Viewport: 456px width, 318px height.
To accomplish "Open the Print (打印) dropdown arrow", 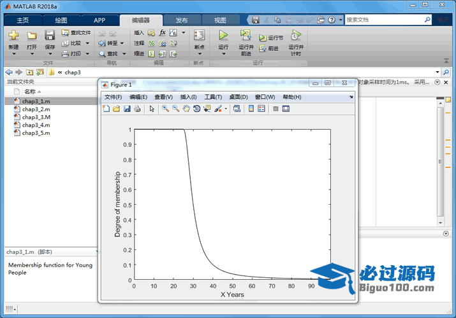I will (87, 53).
